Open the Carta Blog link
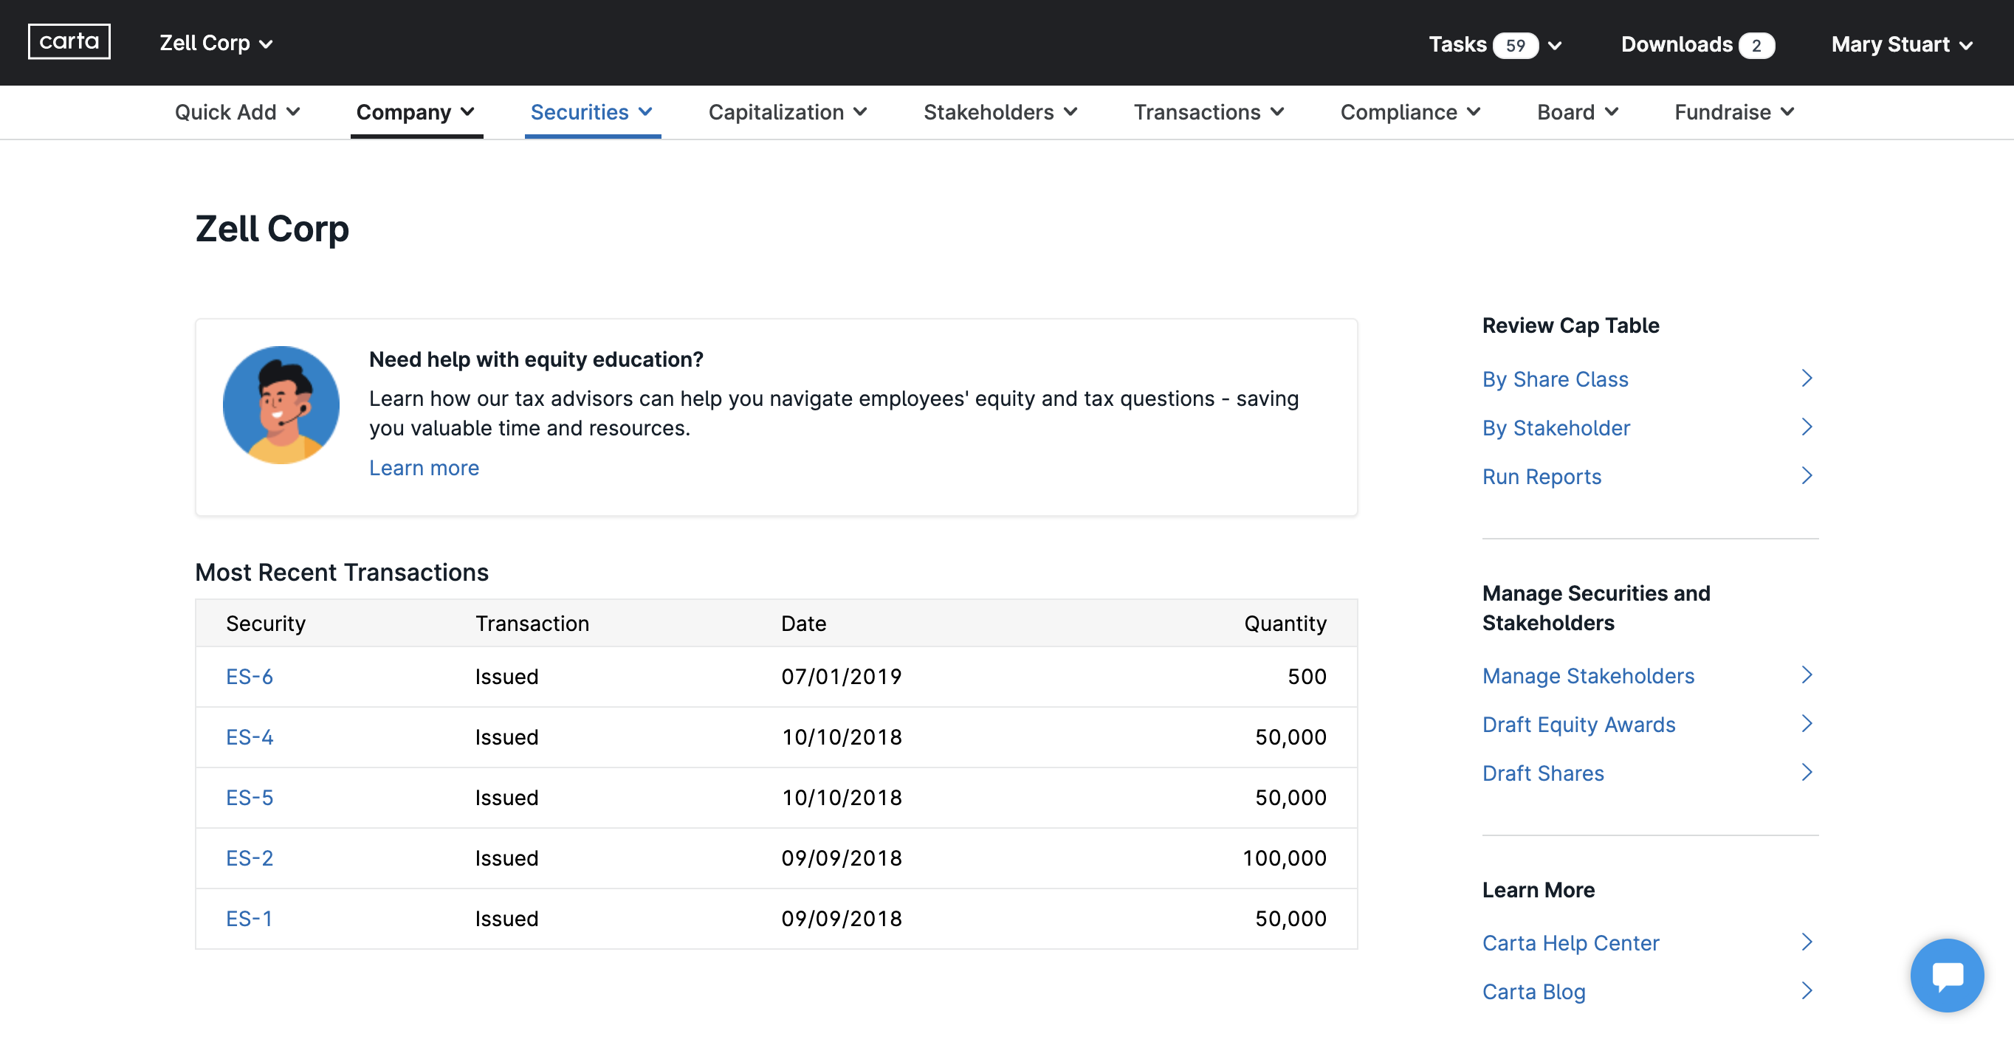 (1533, 991)
